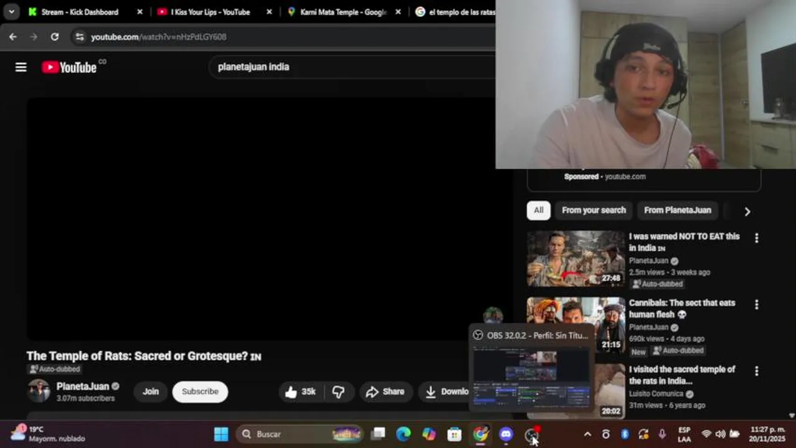
Task: Click the OBS 32.0.2 window preview thumbnail
Action: click(x=531, y=377)
